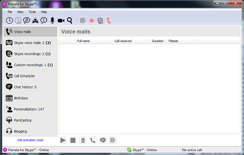This screenshot has width=244, height=155.
Task: Click the chat bubble button below list
Action: click(x=103, y=141)
